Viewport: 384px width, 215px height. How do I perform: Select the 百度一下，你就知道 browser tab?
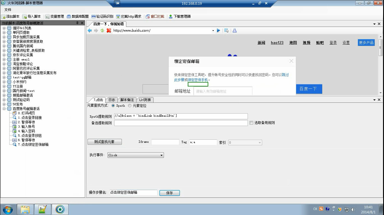[x=108, y=24]
